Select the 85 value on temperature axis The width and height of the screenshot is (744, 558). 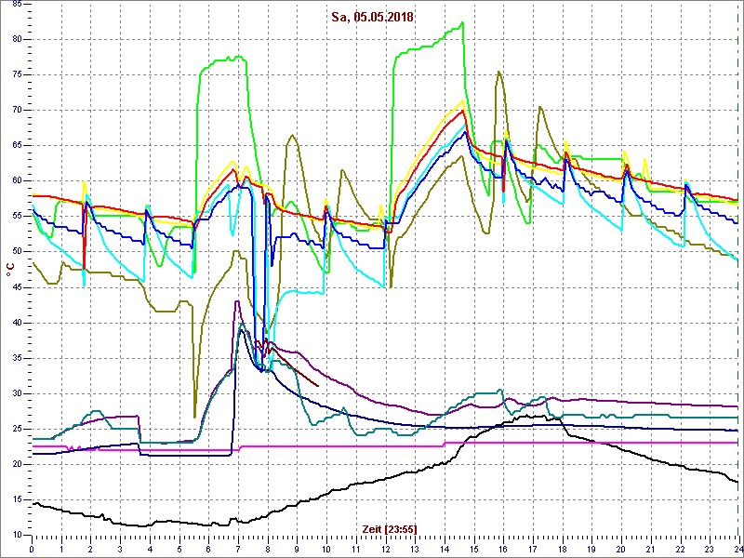[x=17, y=5]
